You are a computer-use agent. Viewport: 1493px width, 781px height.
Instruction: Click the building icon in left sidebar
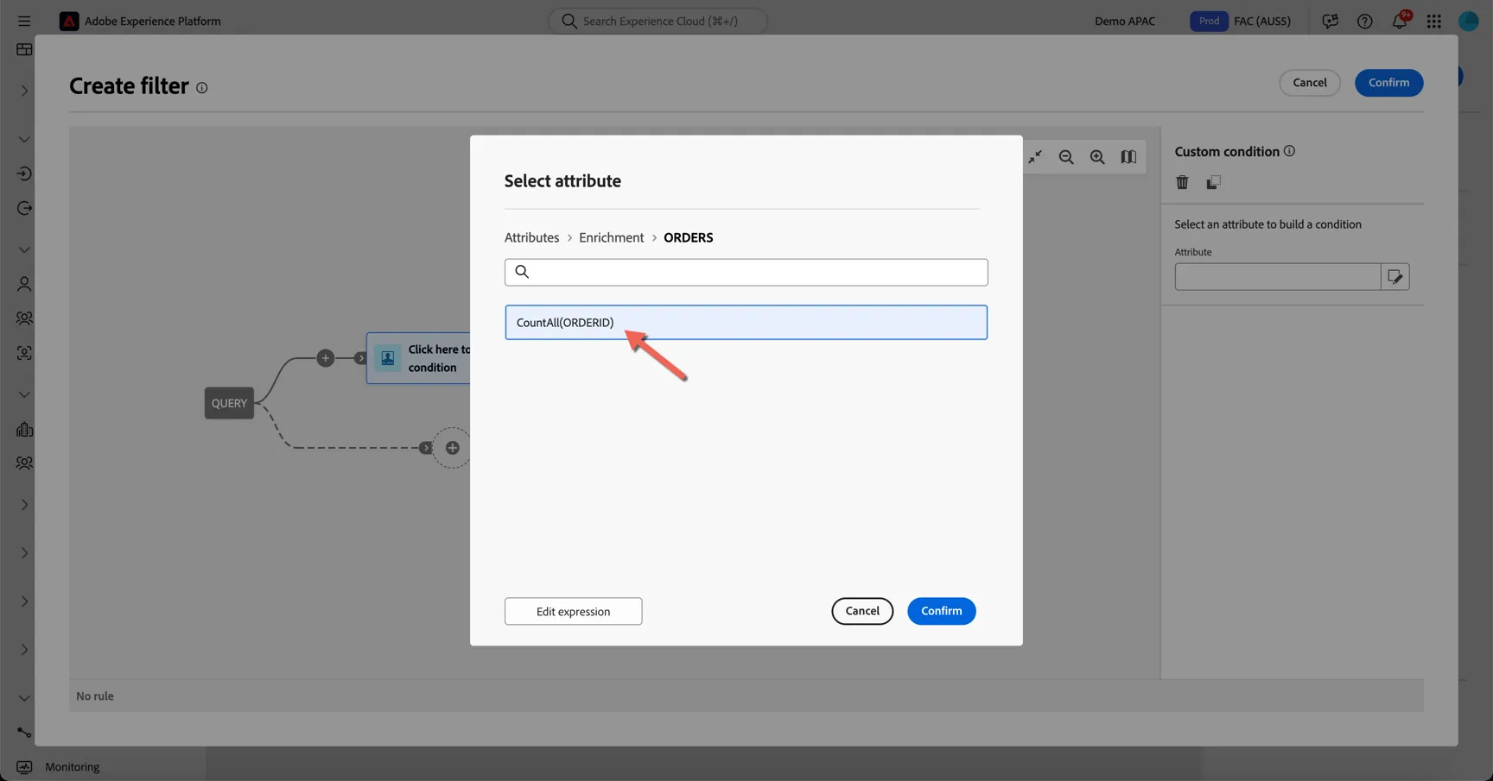click(24, 429)
